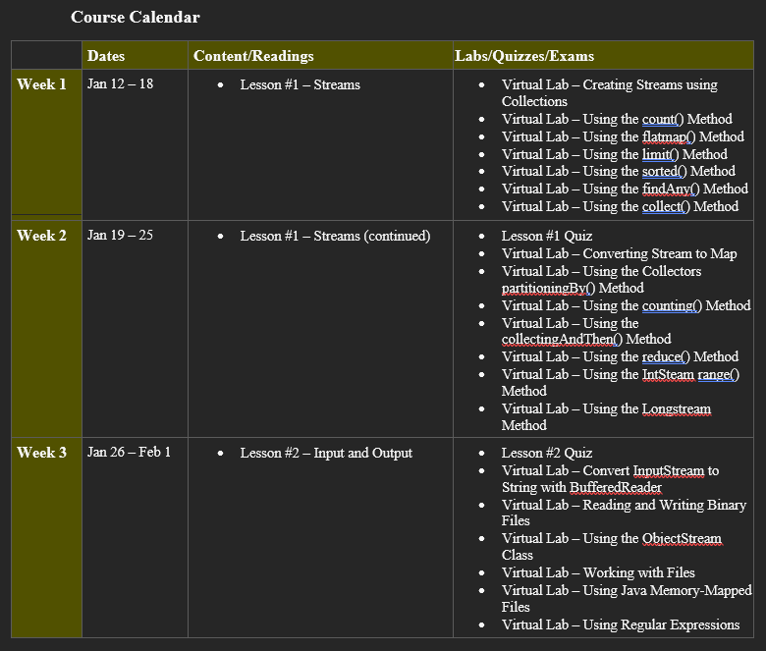Click the Jan 12 – 18 date cell
The height and width of the screenshot is (651, 766).
pyautogui.click(x=120, y=84)
